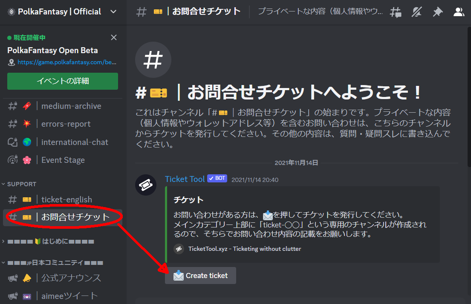Click the location pin icon beside event link
471x304 pixels.
click(12, 63)
